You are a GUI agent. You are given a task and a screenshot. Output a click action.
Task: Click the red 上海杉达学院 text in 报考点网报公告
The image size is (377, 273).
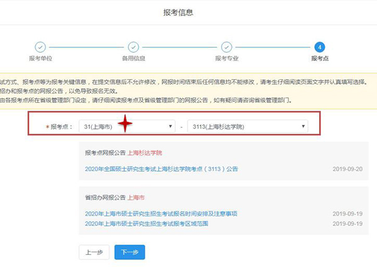coord(145,153)
